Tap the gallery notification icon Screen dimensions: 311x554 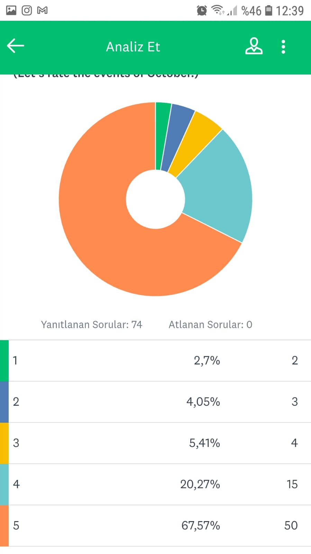click(x=11, y=10)
